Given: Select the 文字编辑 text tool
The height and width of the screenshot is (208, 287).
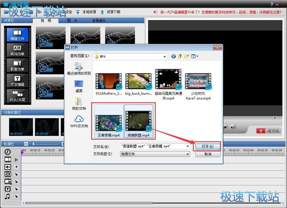Looking at the screenshot, I should point(17,81).
